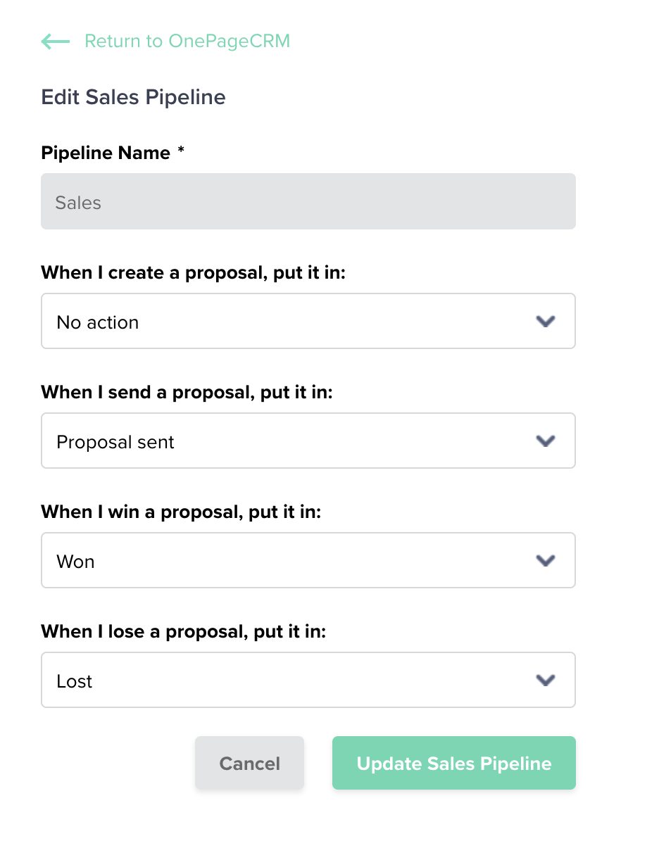This screenshot has width=659, height=860.
Task: Open the chevron on the No action dropdown
Action: click(544, 321)
